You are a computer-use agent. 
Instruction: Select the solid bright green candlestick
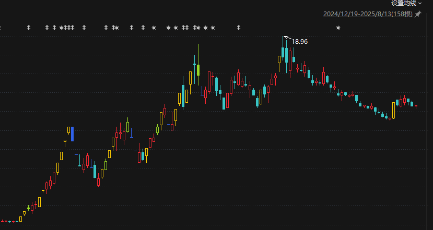point(198,70)
